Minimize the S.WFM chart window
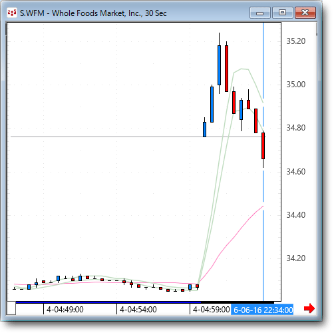The height and width of the screenshot is (333, 334). pos(259,13)
